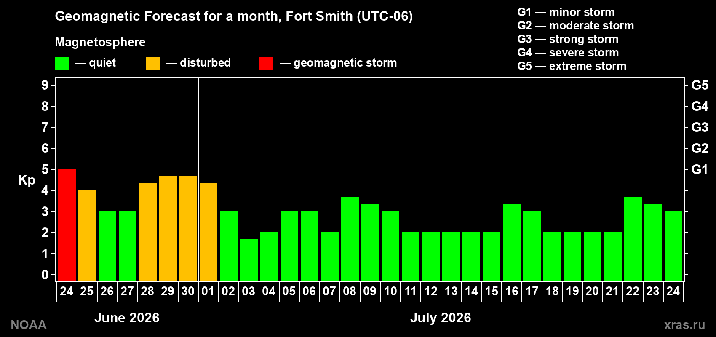Click date label 05 on the axis
The height and width of the screenshot is (337, 716).
[289, 292]
